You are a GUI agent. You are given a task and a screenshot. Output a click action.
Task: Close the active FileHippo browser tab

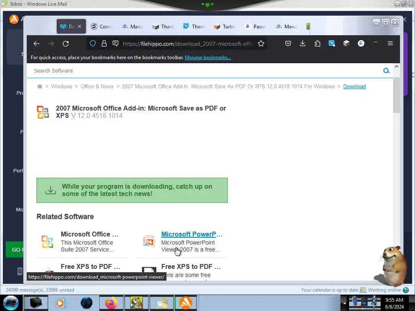pos(79,26)
